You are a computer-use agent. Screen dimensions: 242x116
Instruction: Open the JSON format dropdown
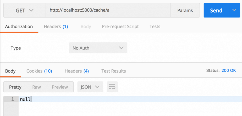point(90,87)
